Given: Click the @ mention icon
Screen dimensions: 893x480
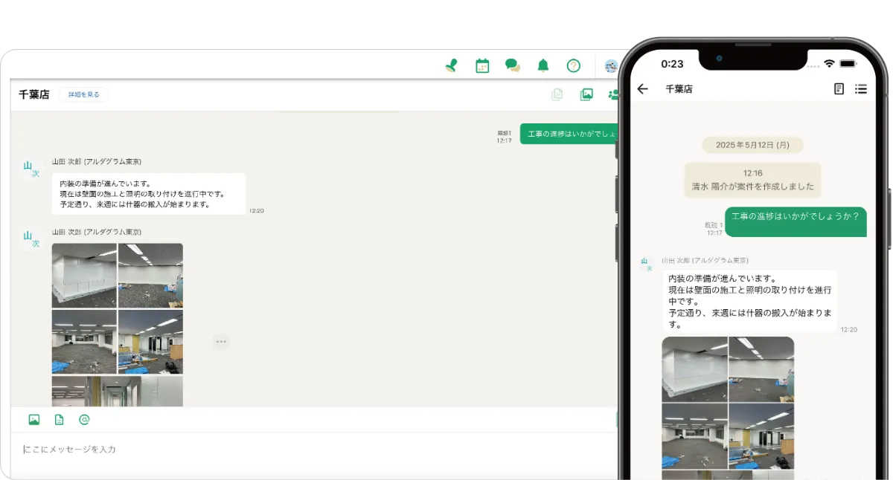Looking at the screenshot, I should (84, 420).
